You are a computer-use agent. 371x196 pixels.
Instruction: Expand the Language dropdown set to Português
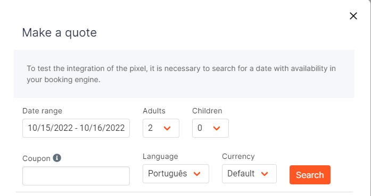pos(176,174)
